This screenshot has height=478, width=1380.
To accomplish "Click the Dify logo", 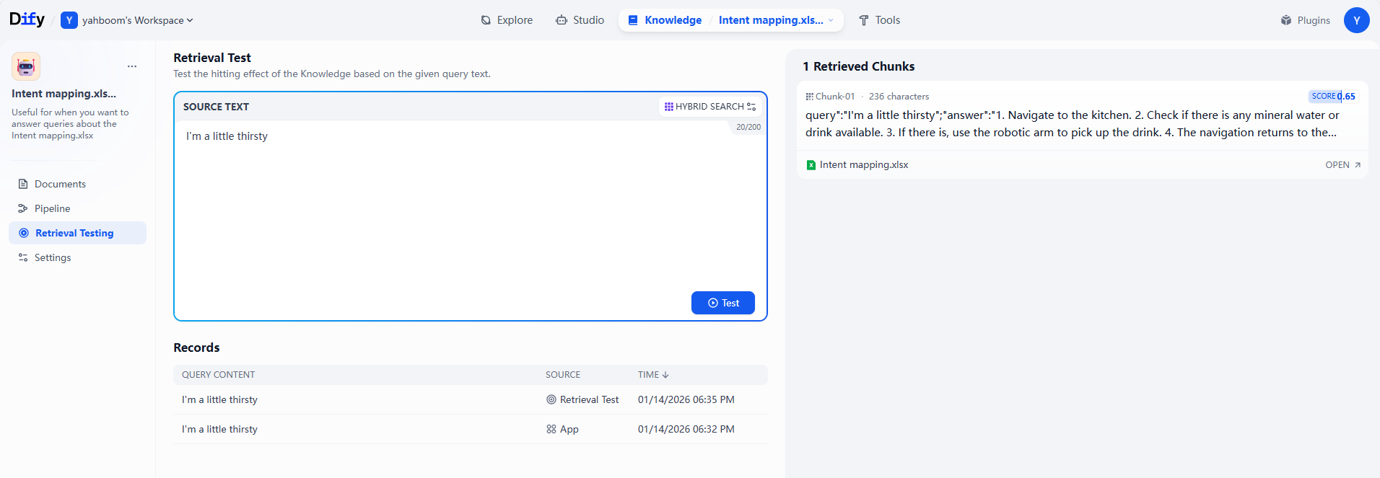I will pos(27,19).
